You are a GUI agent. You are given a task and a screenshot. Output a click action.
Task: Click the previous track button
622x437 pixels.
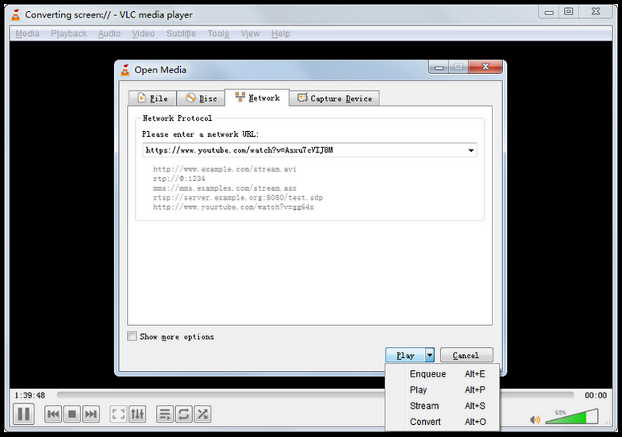point(53,414)
